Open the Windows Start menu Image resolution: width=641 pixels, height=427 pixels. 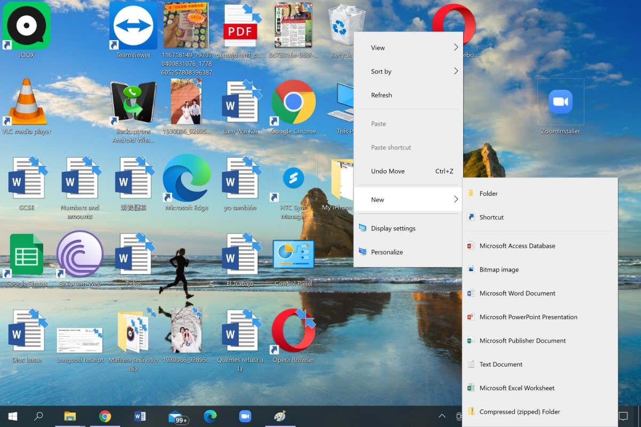(13, 416)
